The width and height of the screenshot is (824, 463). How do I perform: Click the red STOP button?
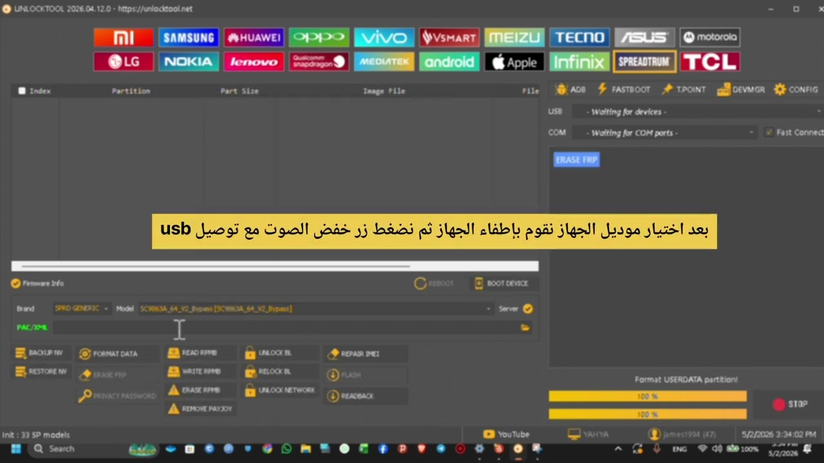click(789, 404)
